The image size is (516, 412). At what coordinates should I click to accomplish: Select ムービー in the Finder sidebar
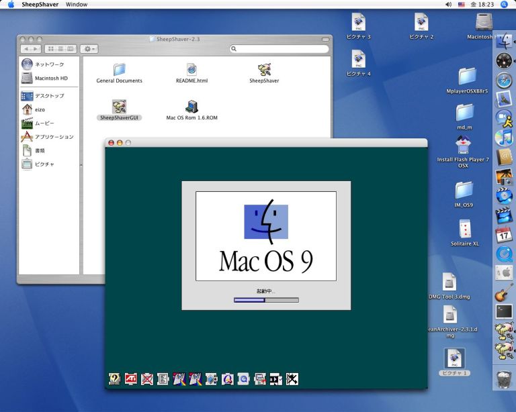[48, 123]
